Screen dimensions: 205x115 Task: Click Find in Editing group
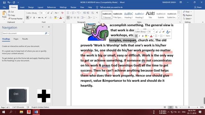tap(187, 12)
